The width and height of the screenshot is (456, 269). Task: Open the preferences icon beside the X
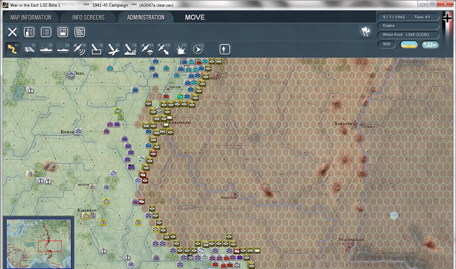click(x=29, y=32)
